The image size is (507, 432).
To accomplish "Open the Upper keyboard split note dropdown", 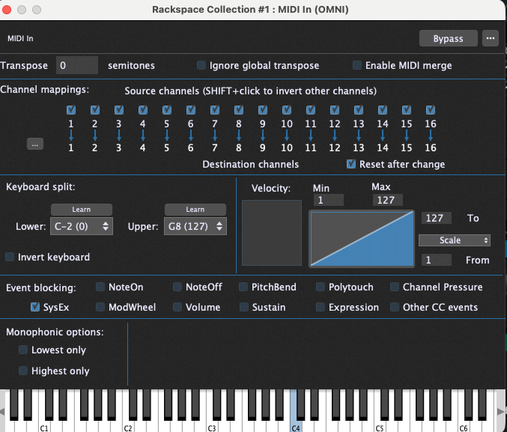I will coord(195,226).
